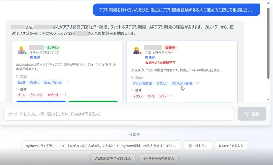Click the chat area vertical scrollbar
273x165 pixels.
268,44
